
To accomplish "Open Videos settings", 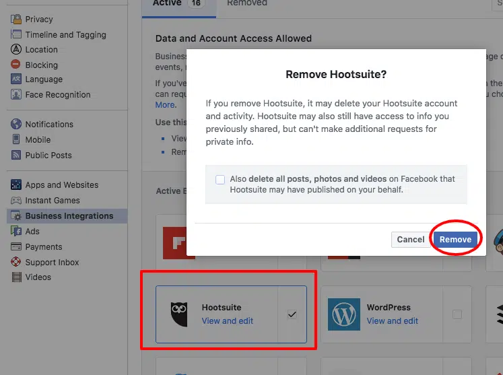I will (x=38, y=277).
